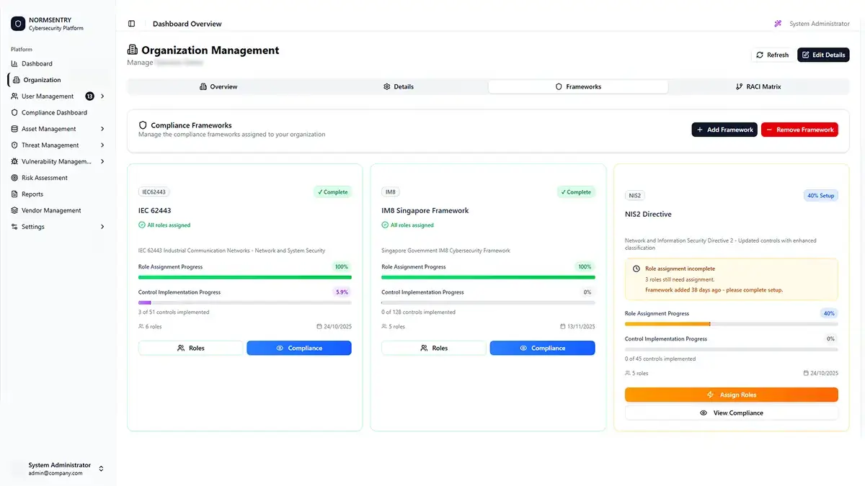865x486 pixels.
Task: Click the 5.9% progress percentage badge
Action: click(342, 292)
